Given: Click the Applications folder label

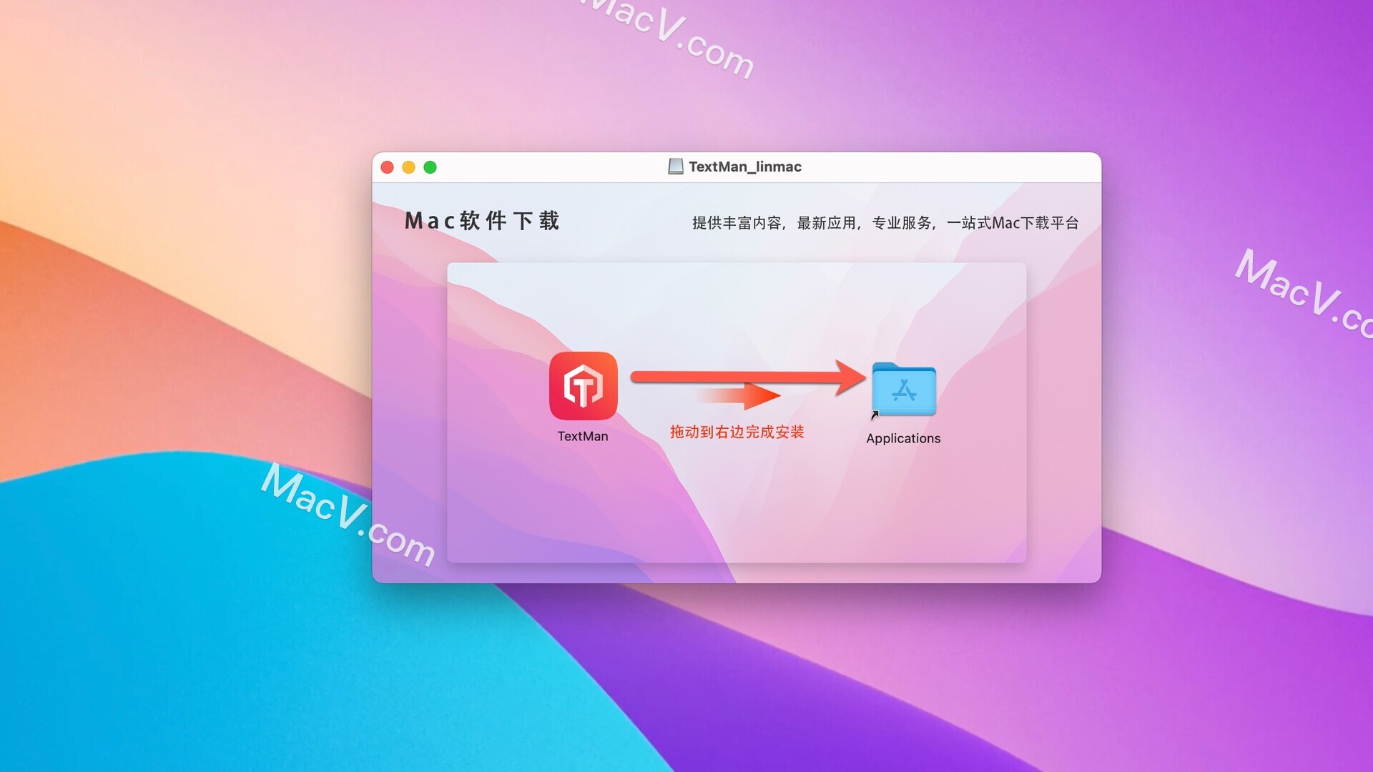Looking at the screenshot, I should tap(902, 437).
